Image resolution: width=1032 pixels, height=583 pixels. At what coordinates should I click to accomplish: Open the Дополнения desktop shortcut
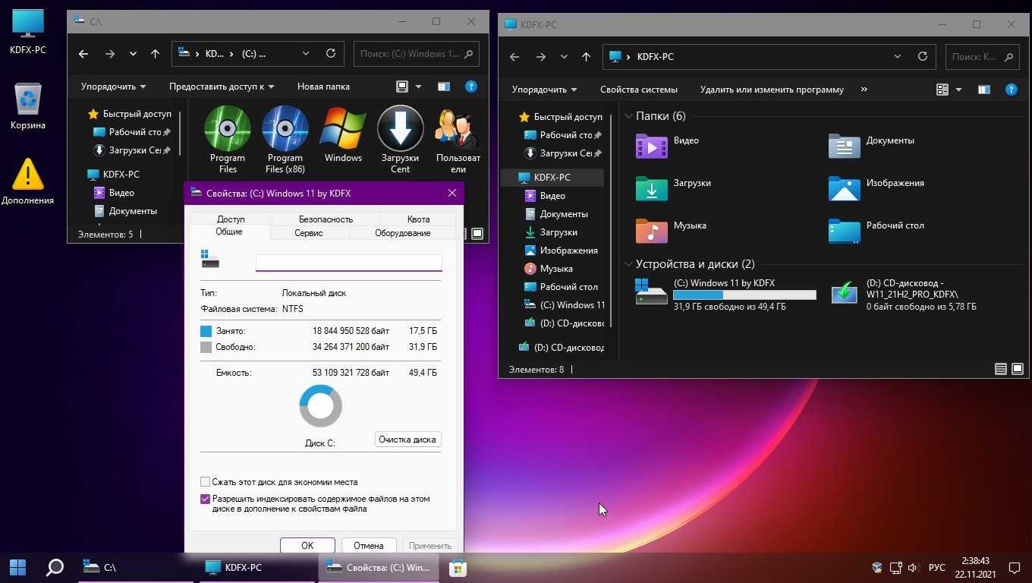coord(28,181)
